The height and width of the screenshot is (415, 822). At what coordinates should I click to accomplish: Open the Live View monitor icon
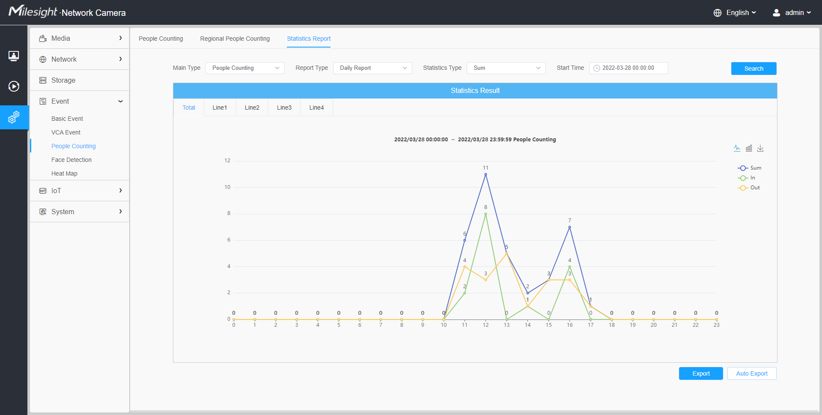14,56
